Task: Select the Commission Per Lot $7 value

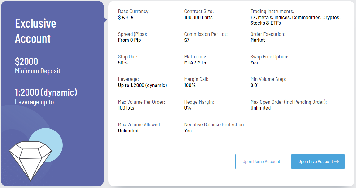Action: click(x=187, y=40)
